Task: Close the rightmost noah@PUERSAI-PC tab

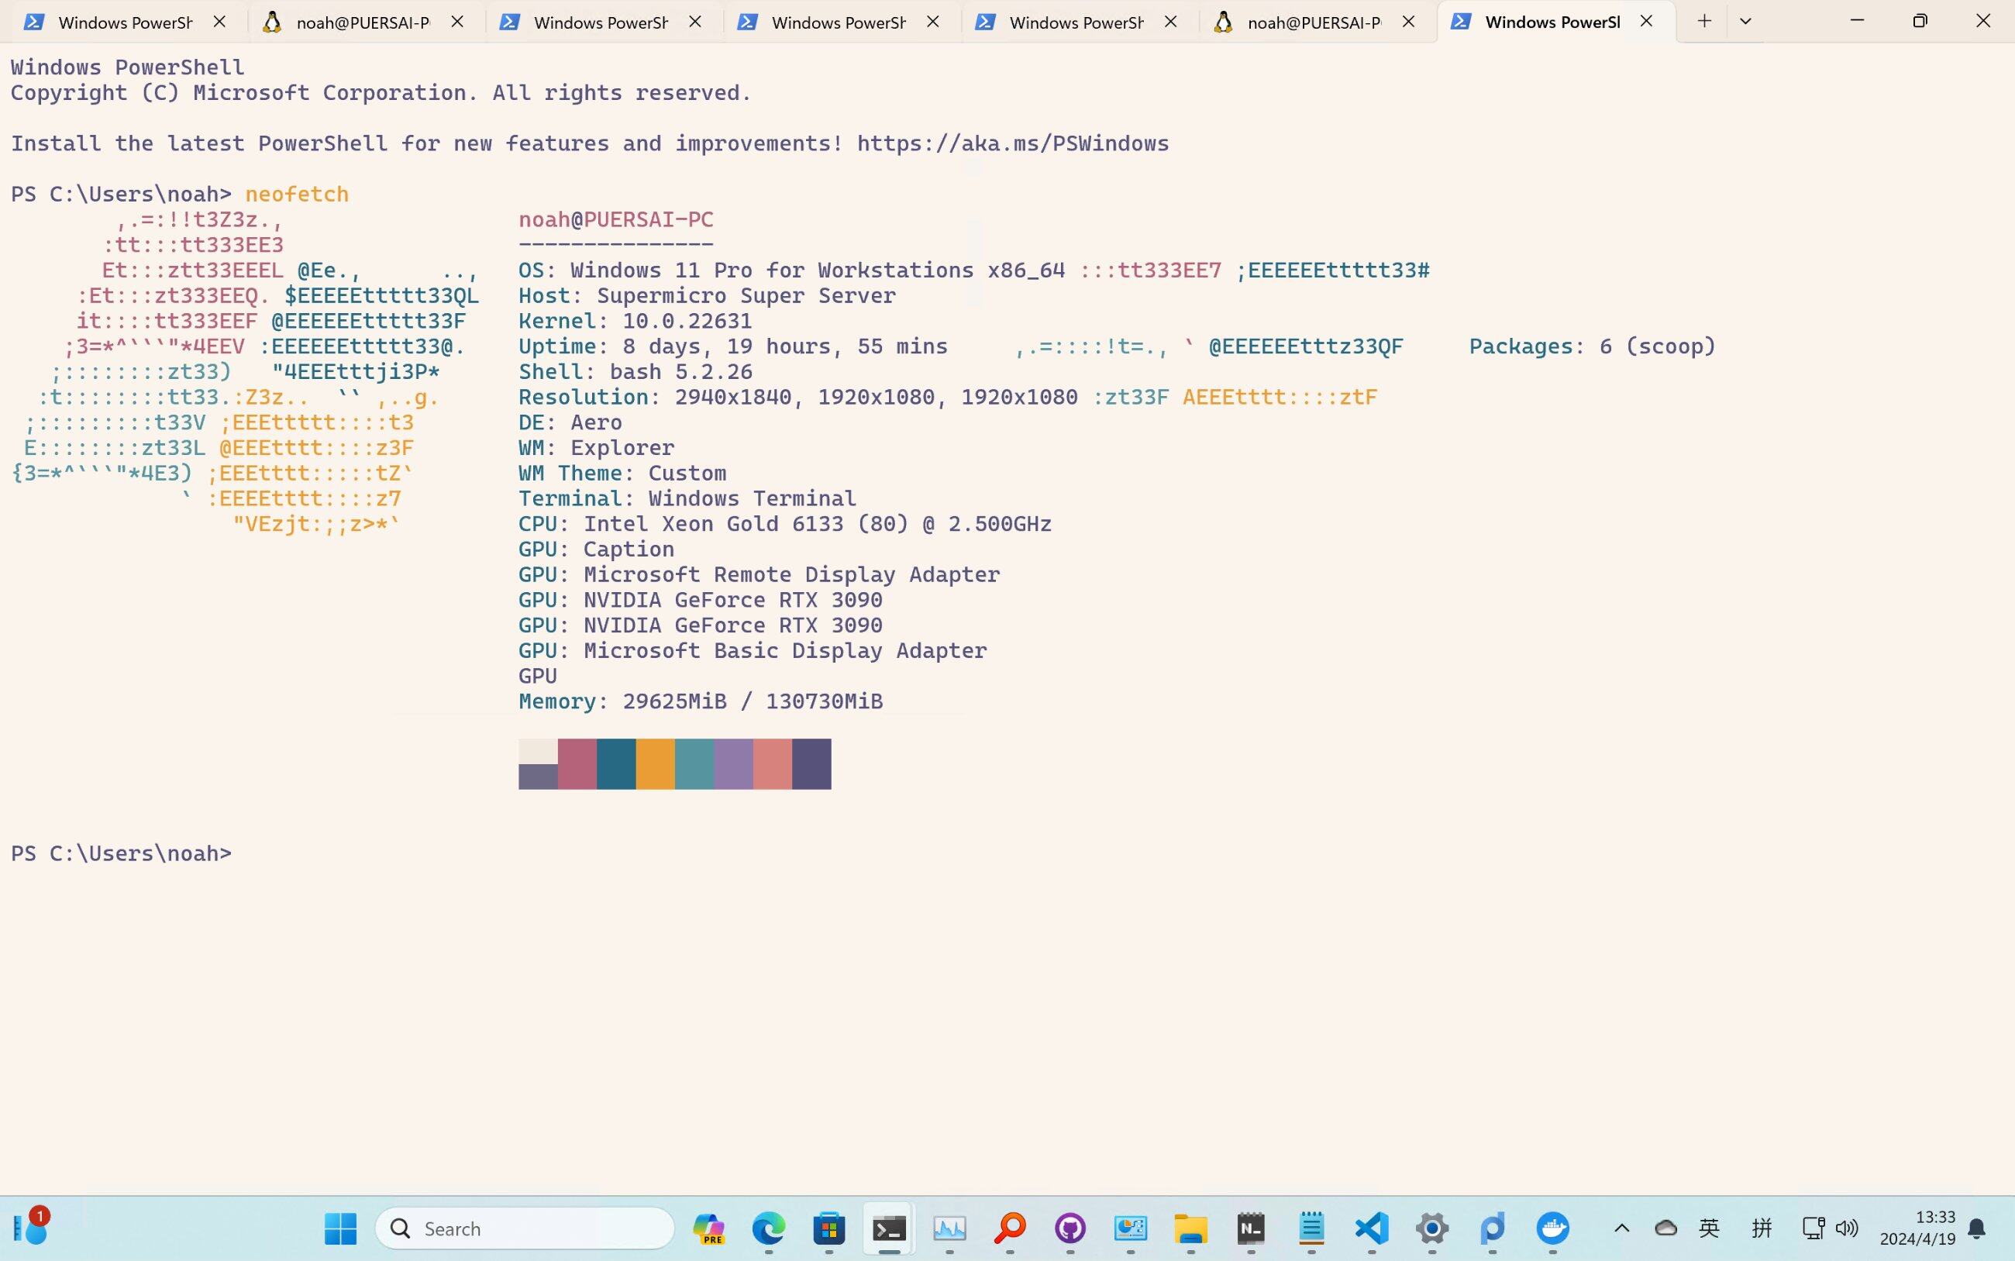Action: (1408, 22)
